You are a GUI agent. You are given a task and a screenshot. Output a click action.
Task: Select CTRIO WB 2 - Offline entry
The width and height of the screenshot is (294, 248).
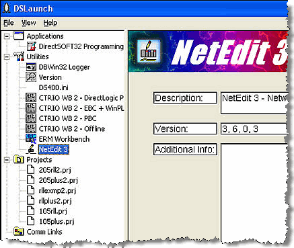click(x=72, y=129)
